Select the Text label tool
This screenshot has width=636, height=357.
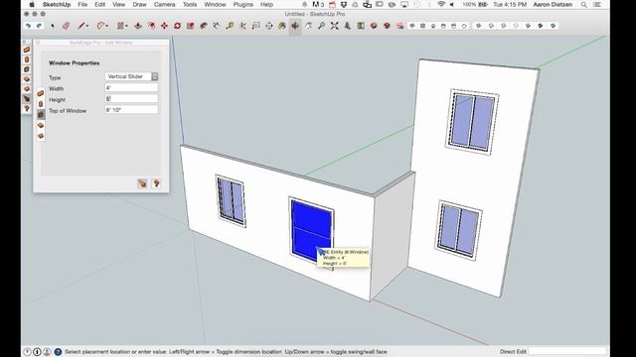pos(256,26)
